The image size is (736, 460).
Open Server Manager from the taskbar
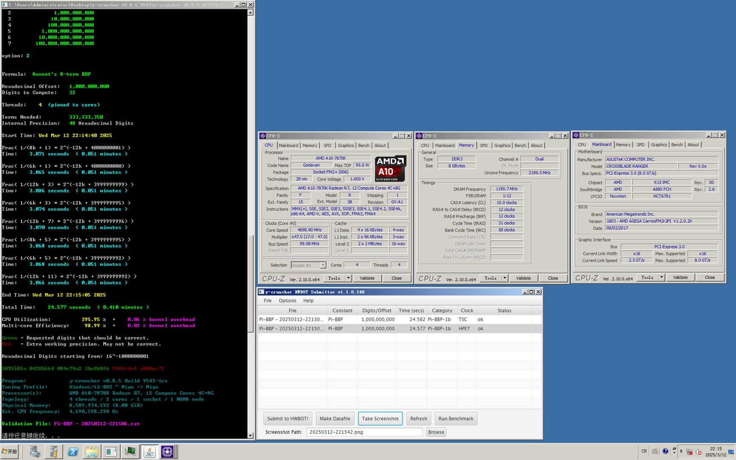pos(35,451)
